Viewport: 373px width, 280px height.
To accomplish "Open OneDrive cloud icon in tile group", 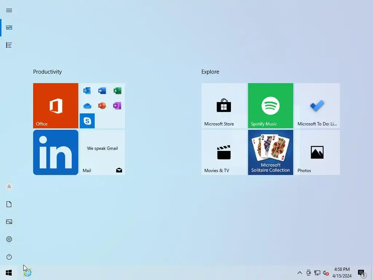I will (87, 106).
